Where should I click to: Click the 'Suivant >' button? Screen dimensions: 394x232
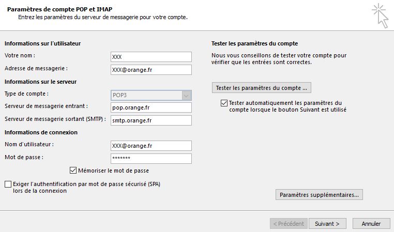pyautogui.click(x=327, y=224)
